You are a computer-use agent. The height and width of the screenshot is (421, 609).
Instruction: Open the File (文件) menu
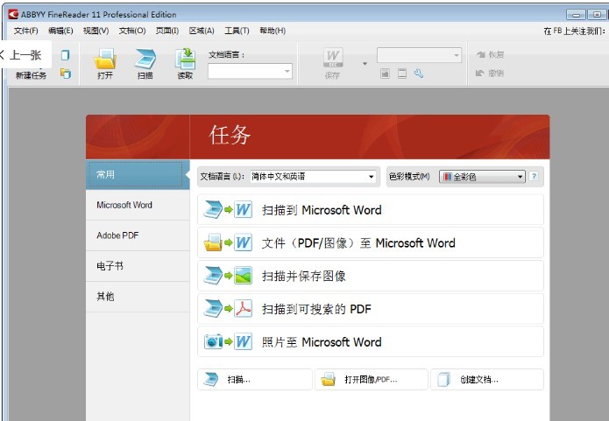[26, 31]
